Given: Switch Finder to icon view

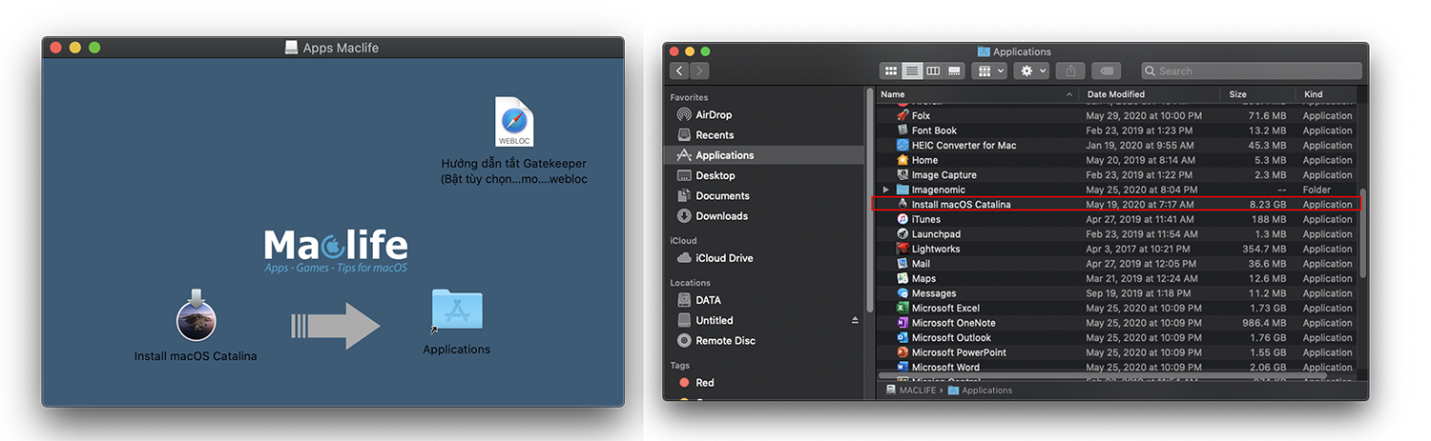Looking at the screenshot, I should click(891, 71).
